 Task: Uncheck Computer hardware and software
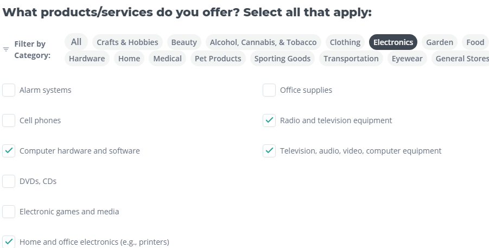point(9,151)
